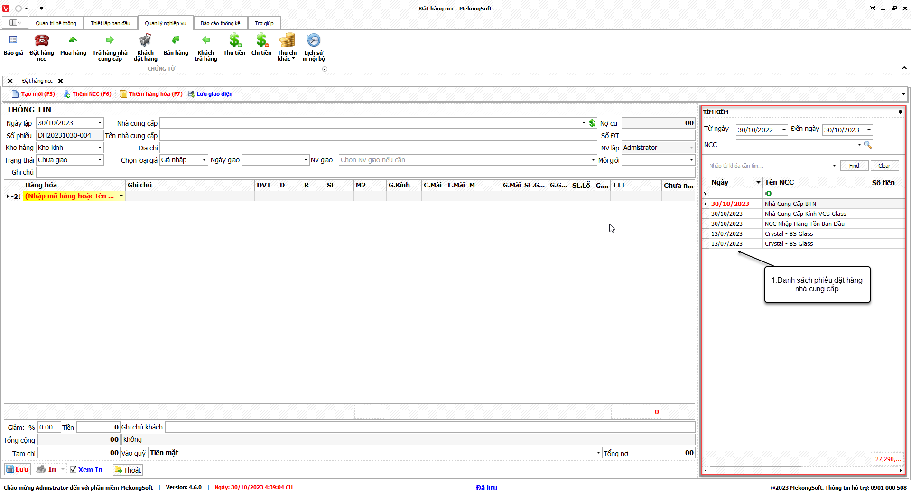The height and width of the screenshot is (494, 911).
Task: Click the Lưu save button
Action: tap(18, 469)
